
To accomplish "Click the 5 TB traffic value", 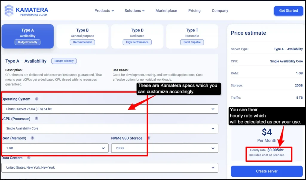I will pyautogui.click(x=299, y=97).
